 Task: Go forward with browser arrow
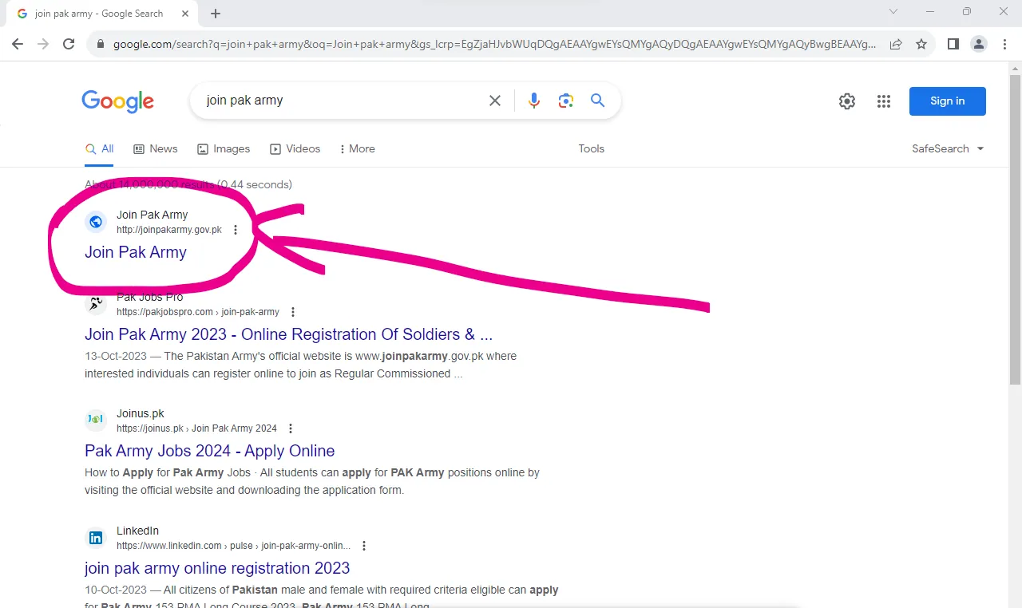click(x=43, y=44)
